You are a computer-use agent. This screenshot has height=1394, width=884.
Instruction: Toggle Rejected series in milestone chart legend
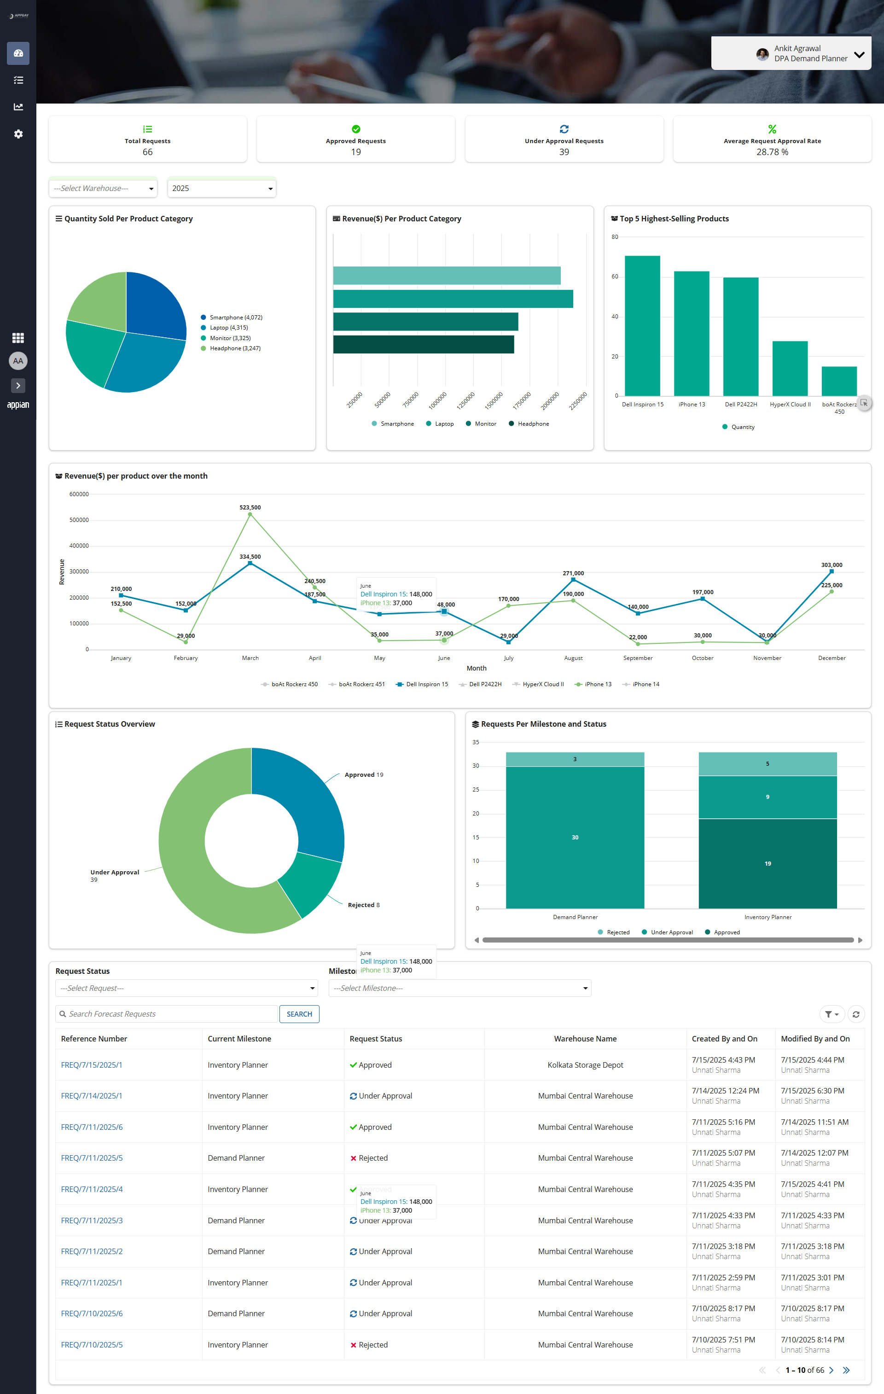(x=613, y=932)
